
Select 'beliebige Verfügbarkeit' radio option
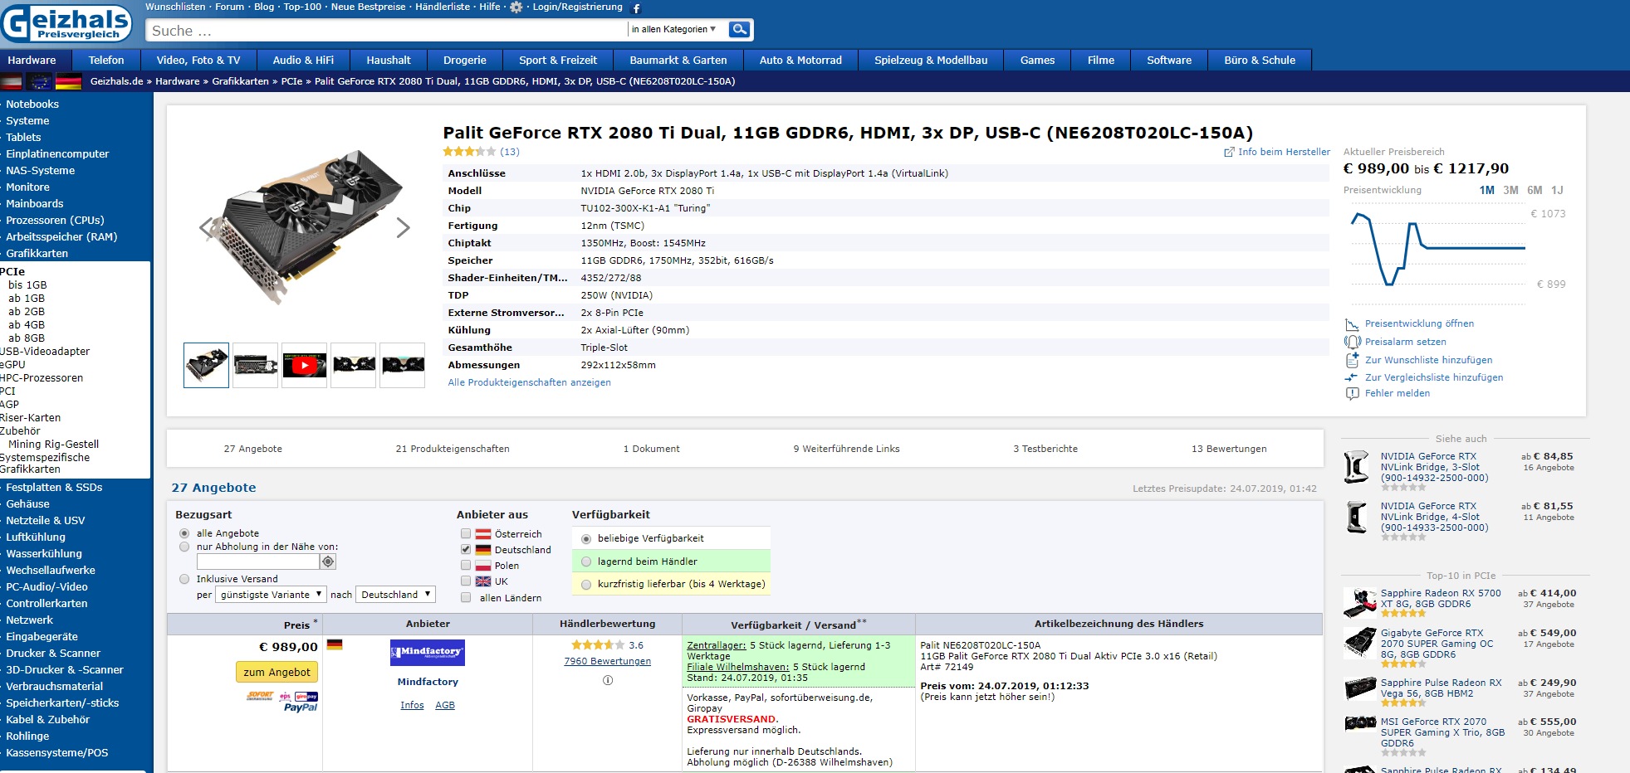pos(586,538)
